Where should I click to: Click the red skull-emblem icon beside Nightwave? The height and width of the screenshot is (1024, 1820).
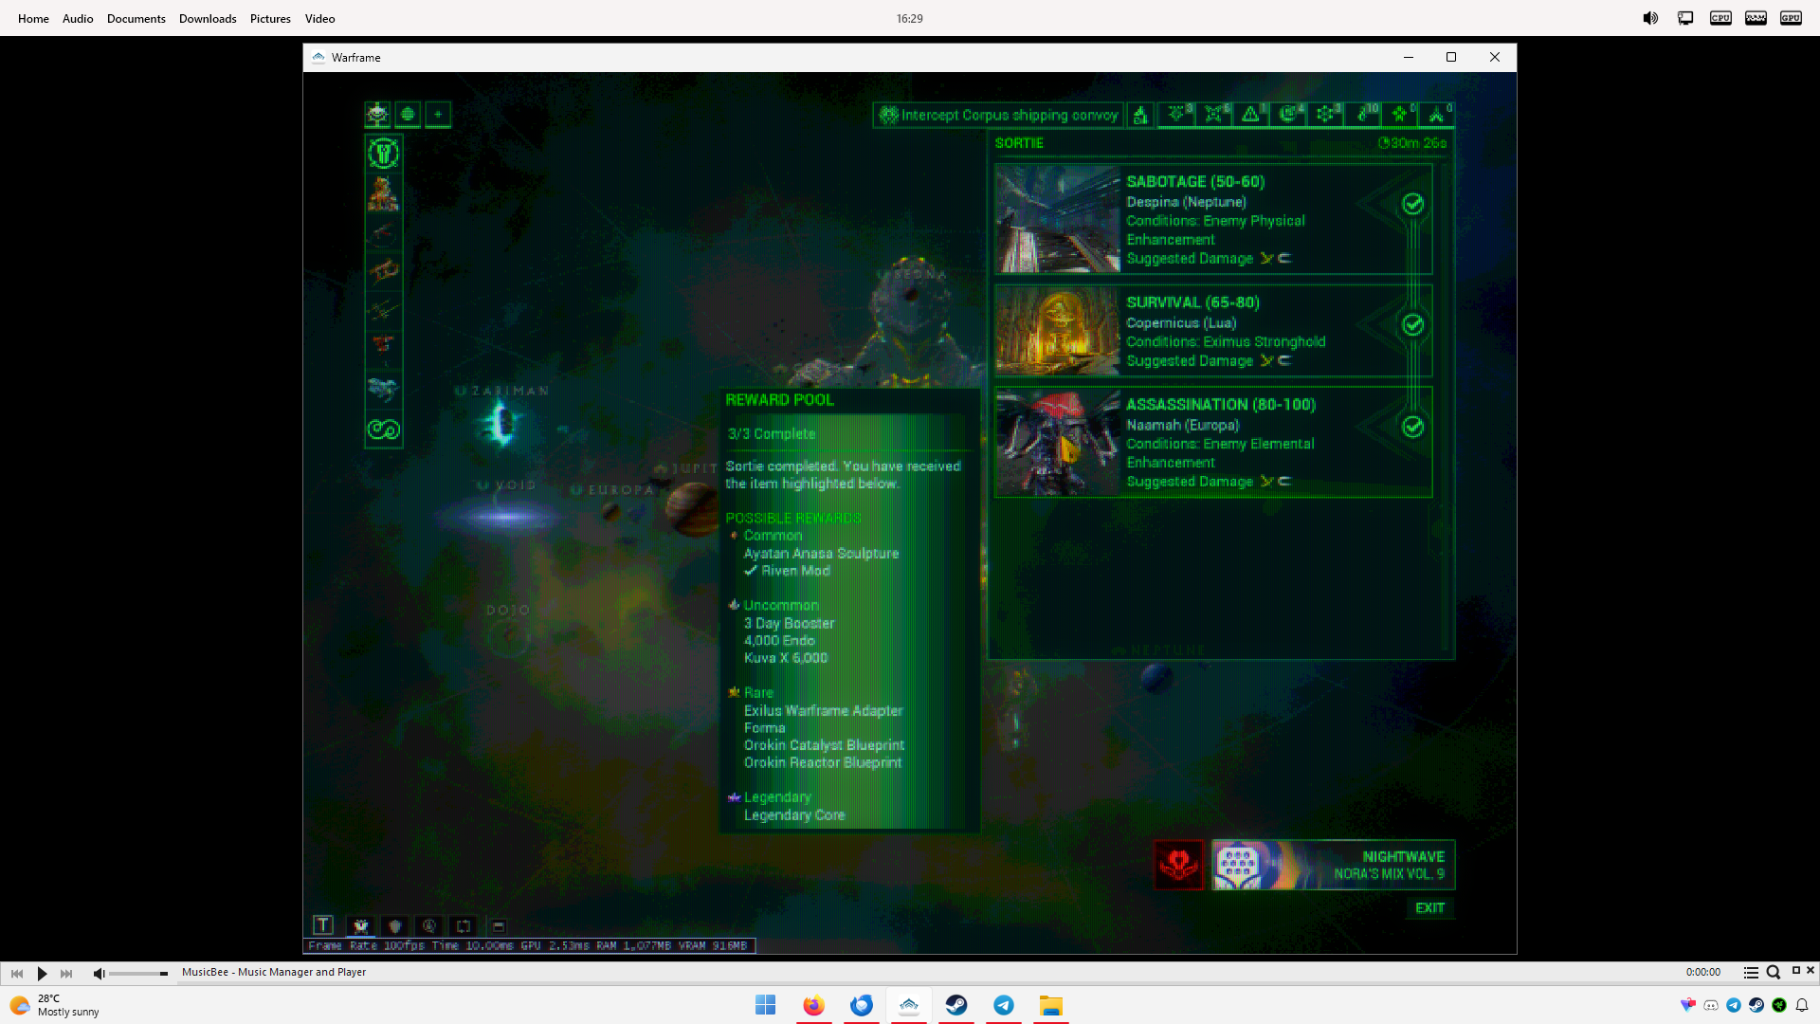1178,865
